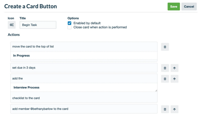Move the set due action up
This screenshot has height=121, width=198.
174,68
